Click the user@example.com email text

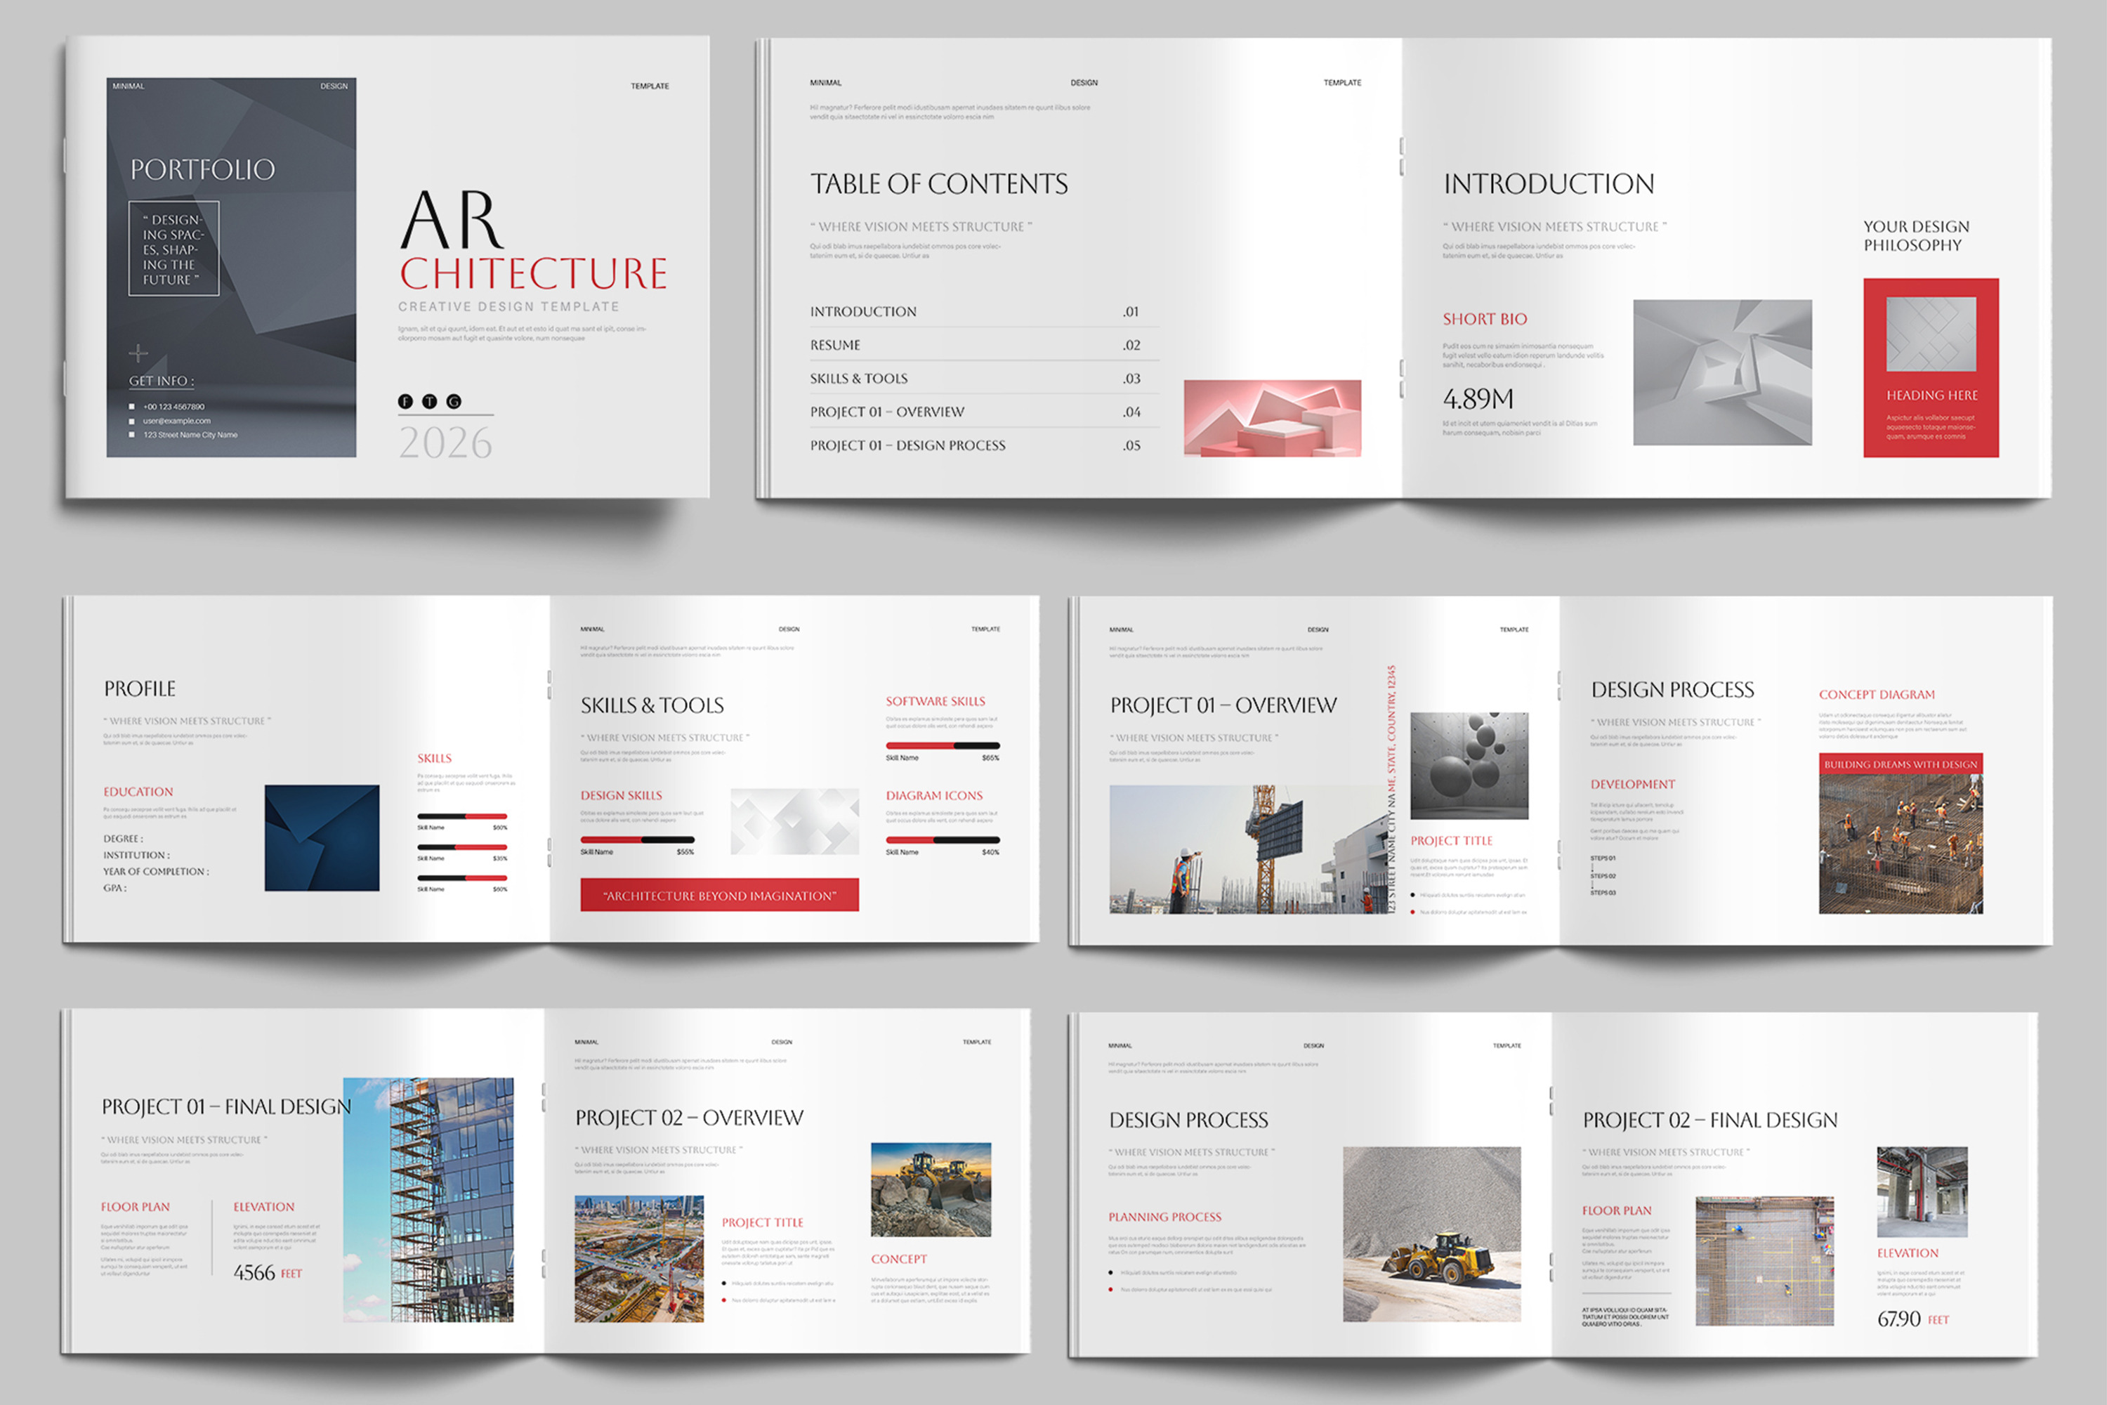(176, 421)
